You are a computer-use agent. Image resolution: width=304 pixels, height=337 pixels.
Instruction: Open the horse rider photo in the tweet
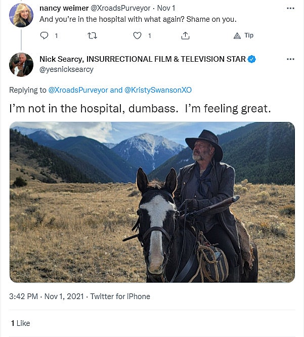pos(152,201)
